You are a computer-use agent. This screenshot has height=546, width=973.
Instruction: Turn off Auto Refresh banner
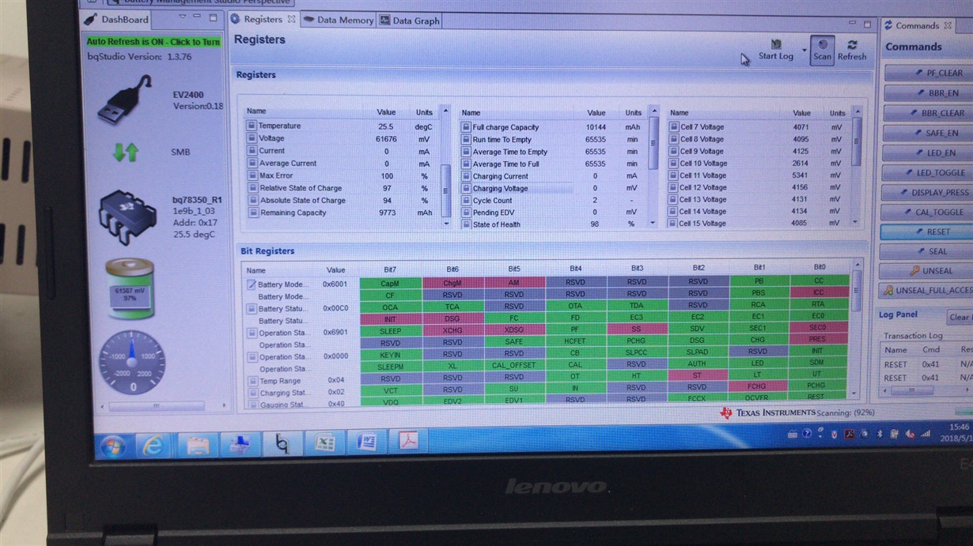click(153, 41)
